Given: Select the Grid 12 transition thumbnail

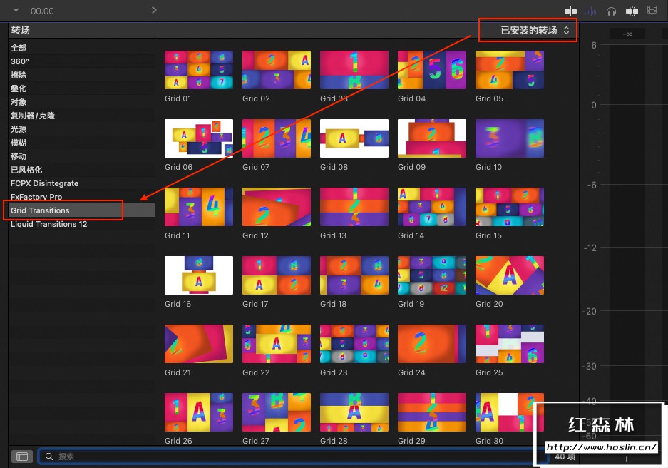Looking at the screenshot, I should point(277,207).
